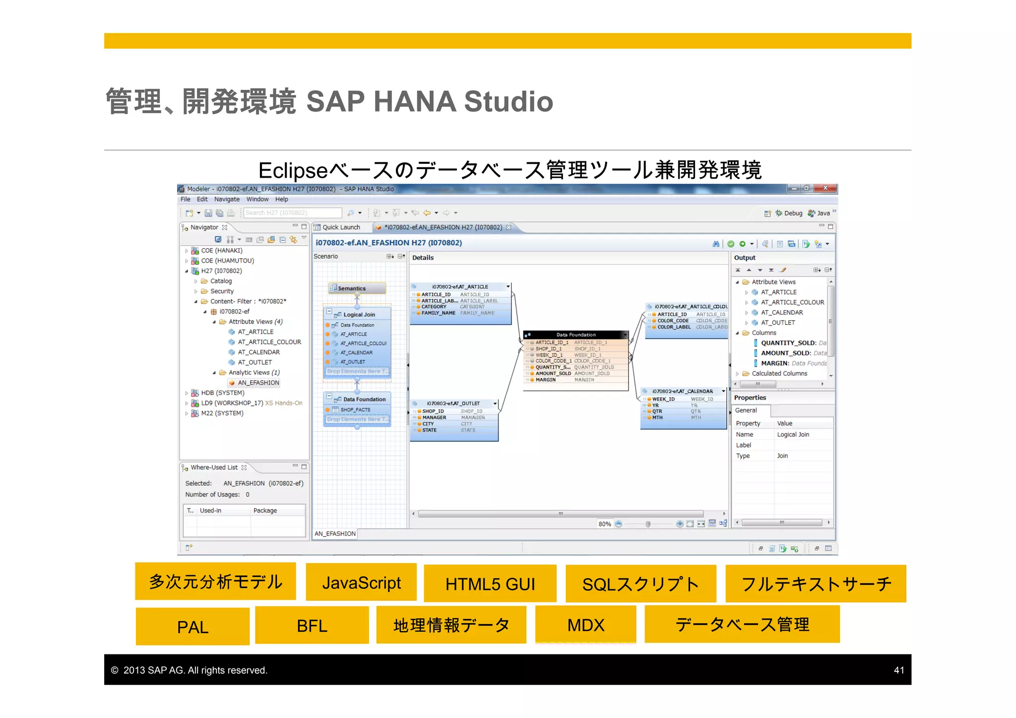
Task: Expand Calculated Columns in Output pane
Action: coord(737,374)
